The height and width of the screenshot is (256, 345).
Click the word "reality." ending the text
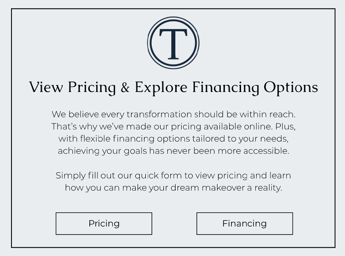pyautogui.click(x=268, y=188)
